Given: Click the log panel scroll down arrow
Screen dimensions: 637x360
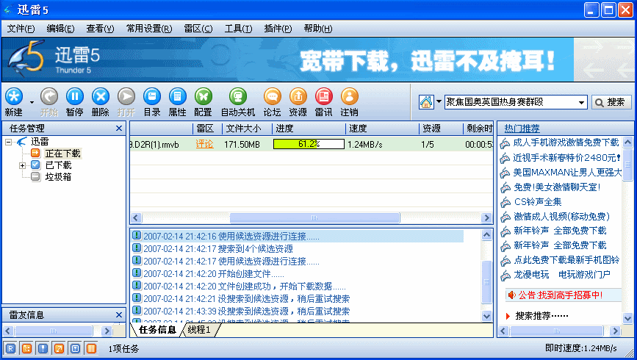Looking at the screenshot, I should pyautogui.click(x=486, y=316).
